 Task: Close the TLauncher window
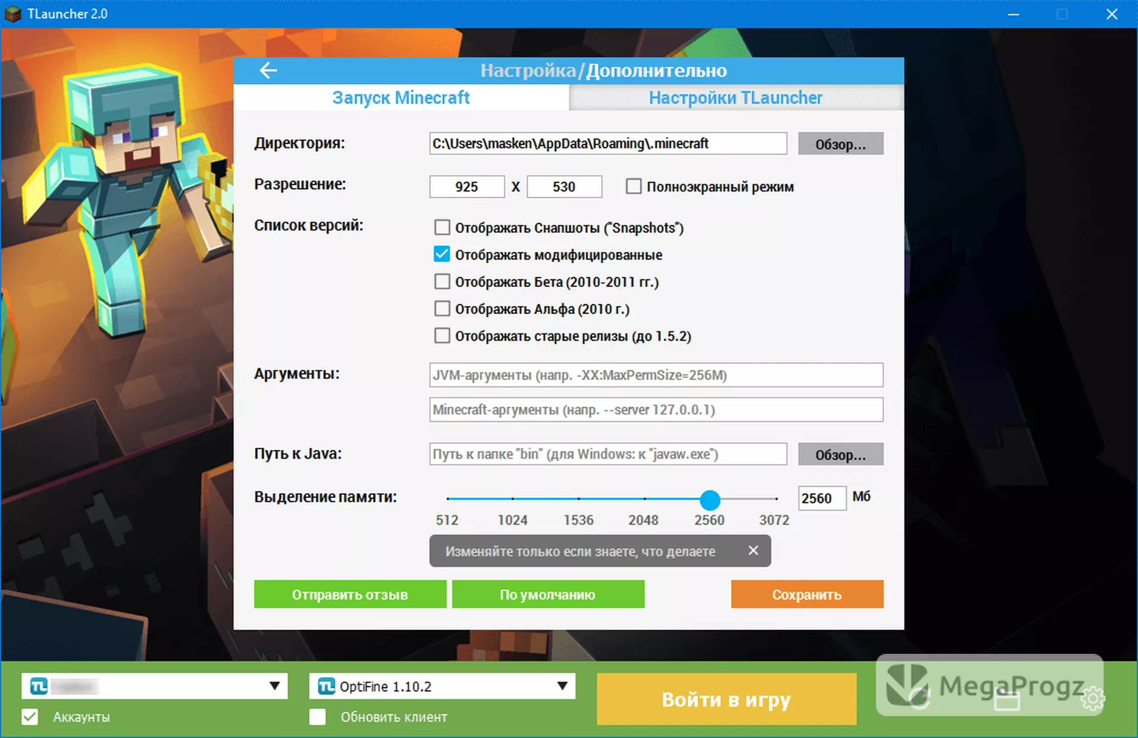click(x=1112, y=14)
